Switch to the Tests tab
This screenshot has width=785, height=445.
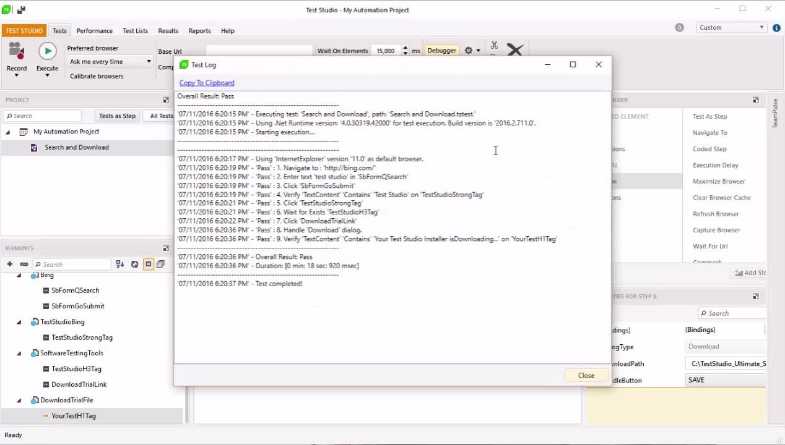[x=59, y=30]
